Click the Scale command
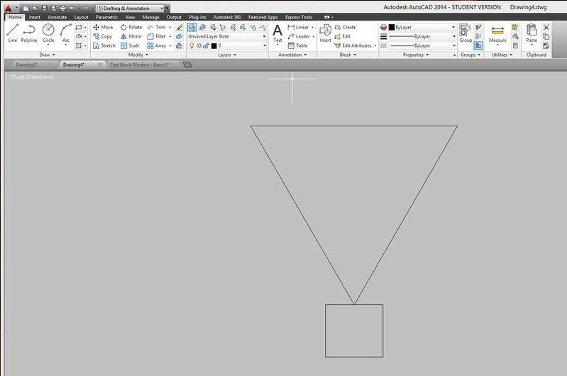 pos(130,45)
